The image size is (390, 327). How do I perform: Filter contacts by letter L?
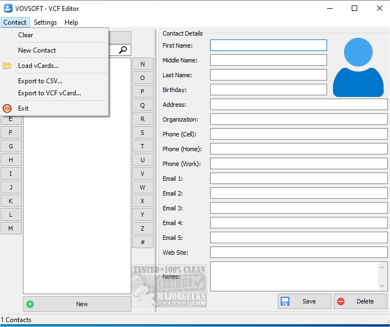(11, 215)
